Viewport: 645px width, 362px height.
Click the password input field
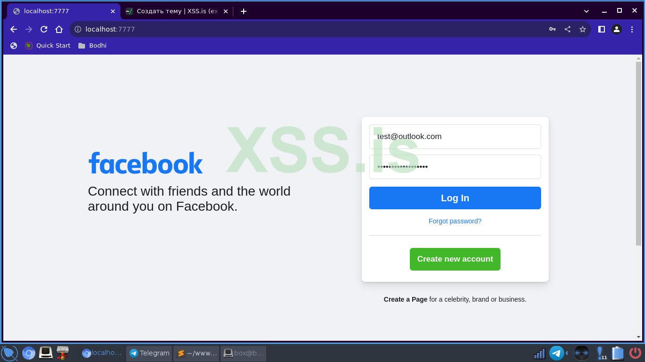click(x=455, y=167)
